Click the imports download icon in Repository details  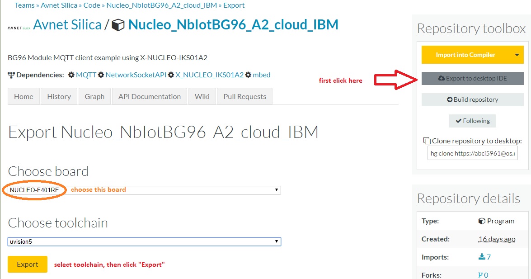482,257
